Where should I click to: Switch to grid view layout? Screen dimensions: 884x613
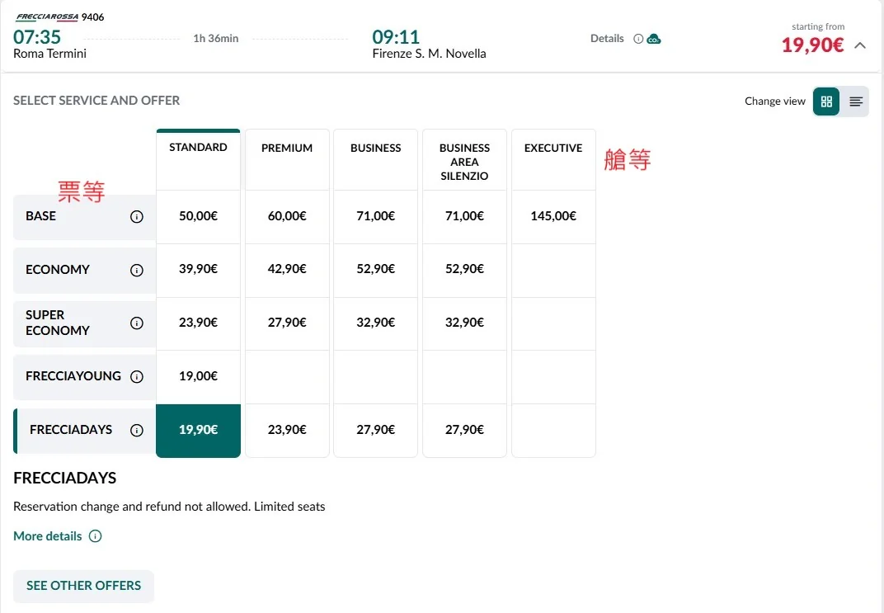click(826, 101)
